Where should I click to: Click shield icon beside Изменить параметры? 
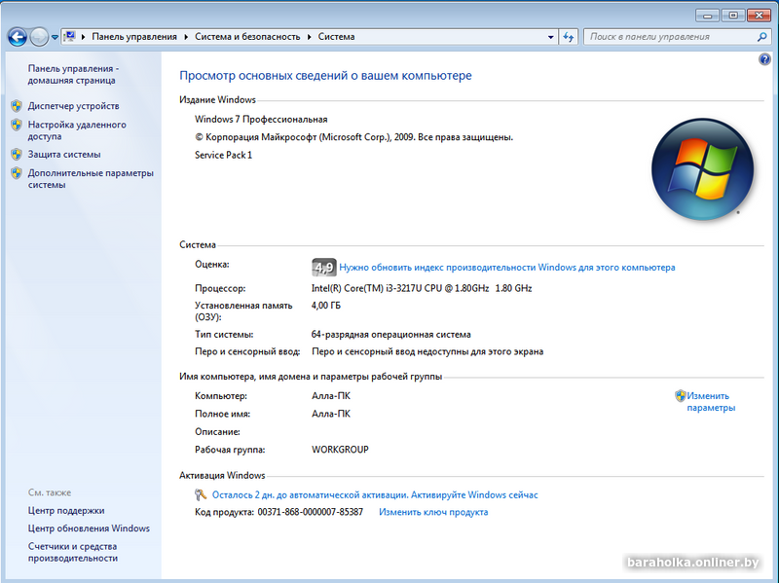click(x=680, y=396)
